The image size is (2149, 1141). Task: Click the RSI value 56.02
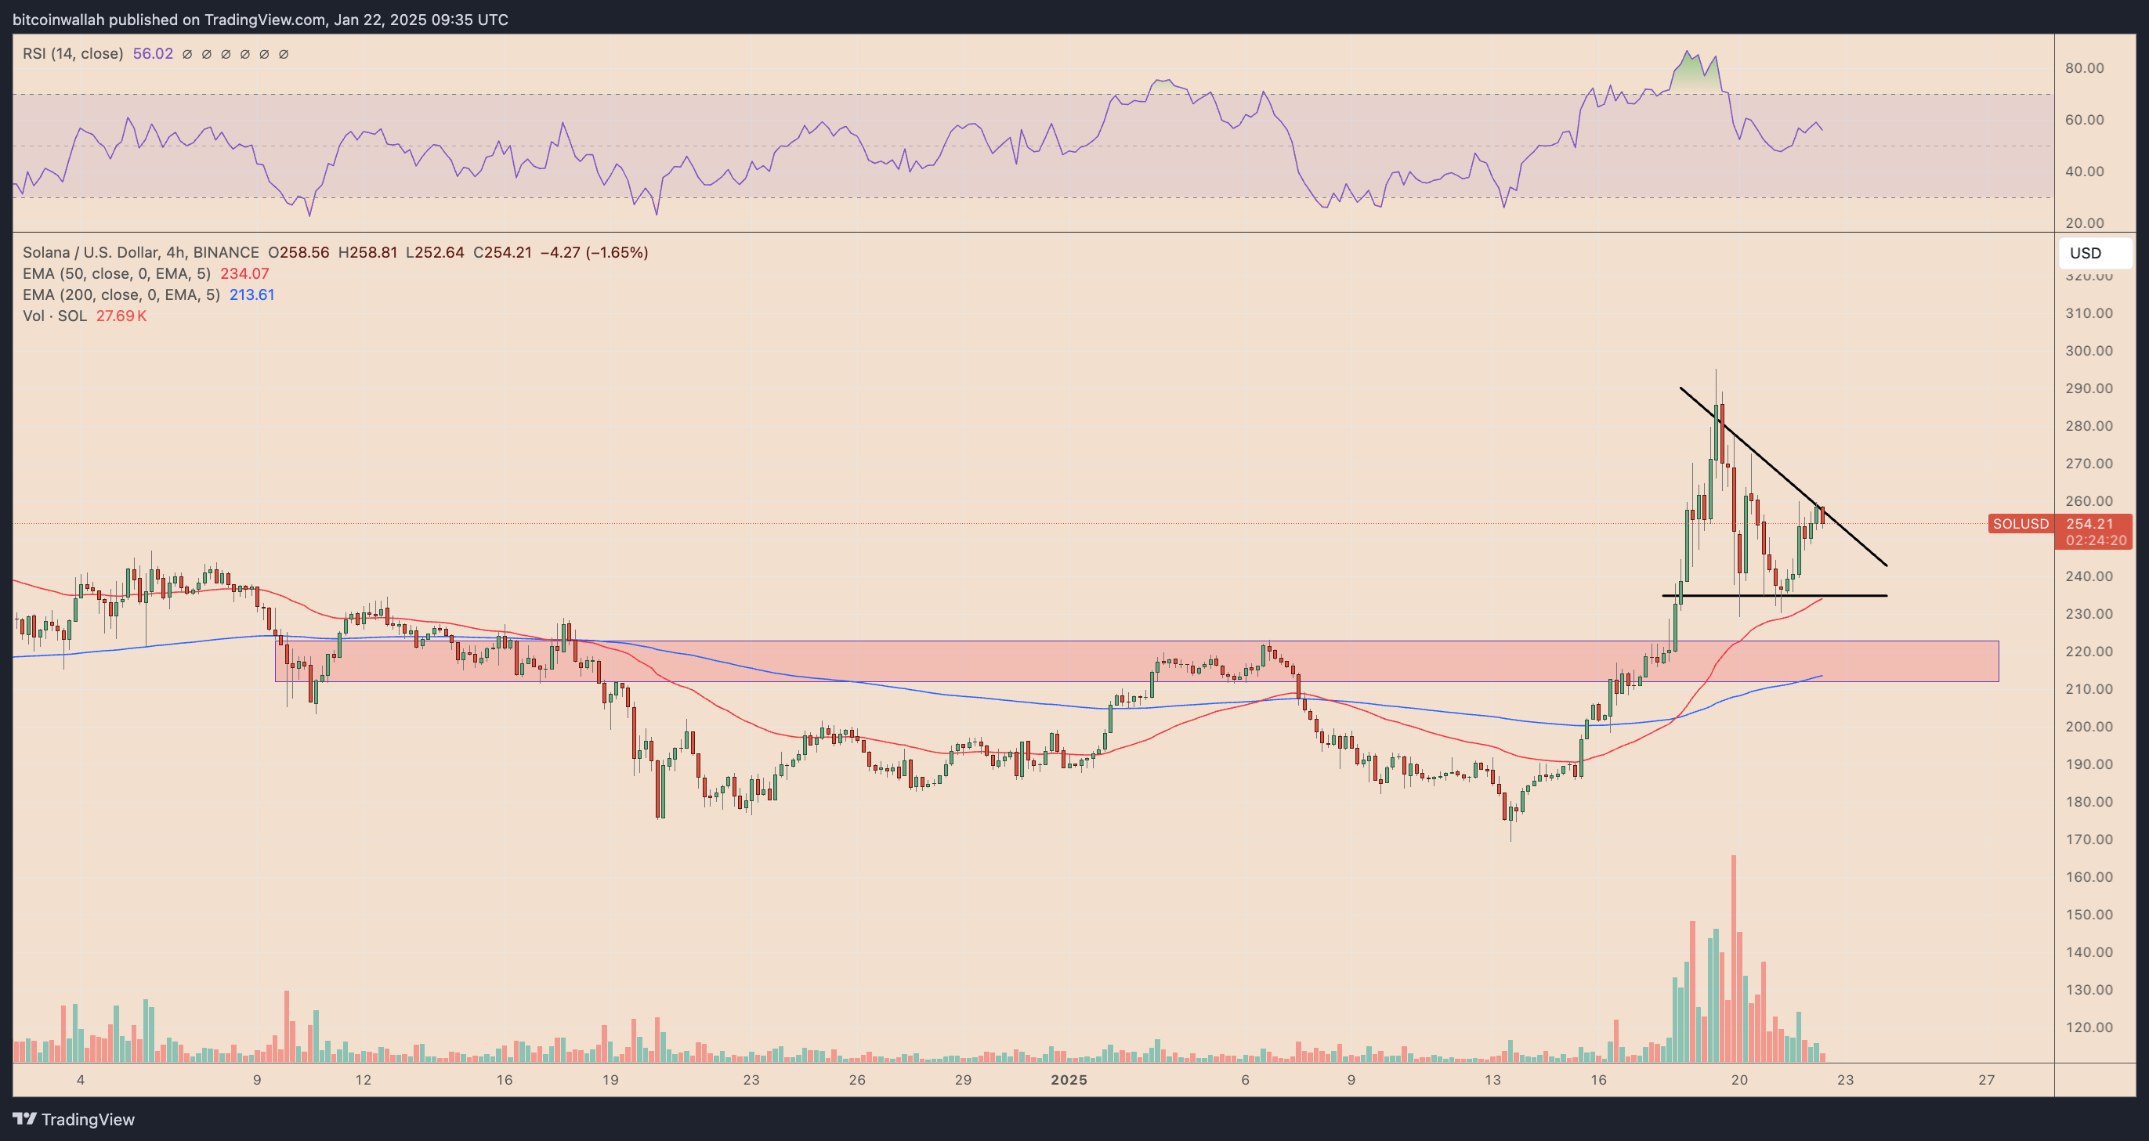coord(153,53)
